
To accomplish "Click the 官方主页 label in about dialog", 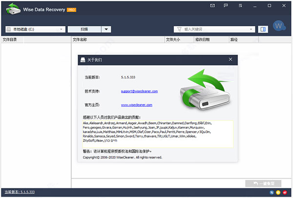I will 92,105.
